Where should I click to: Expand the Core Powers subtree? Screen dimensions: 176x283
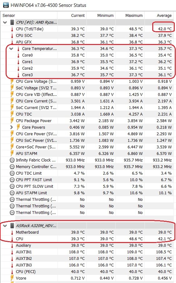click(12, 127)
